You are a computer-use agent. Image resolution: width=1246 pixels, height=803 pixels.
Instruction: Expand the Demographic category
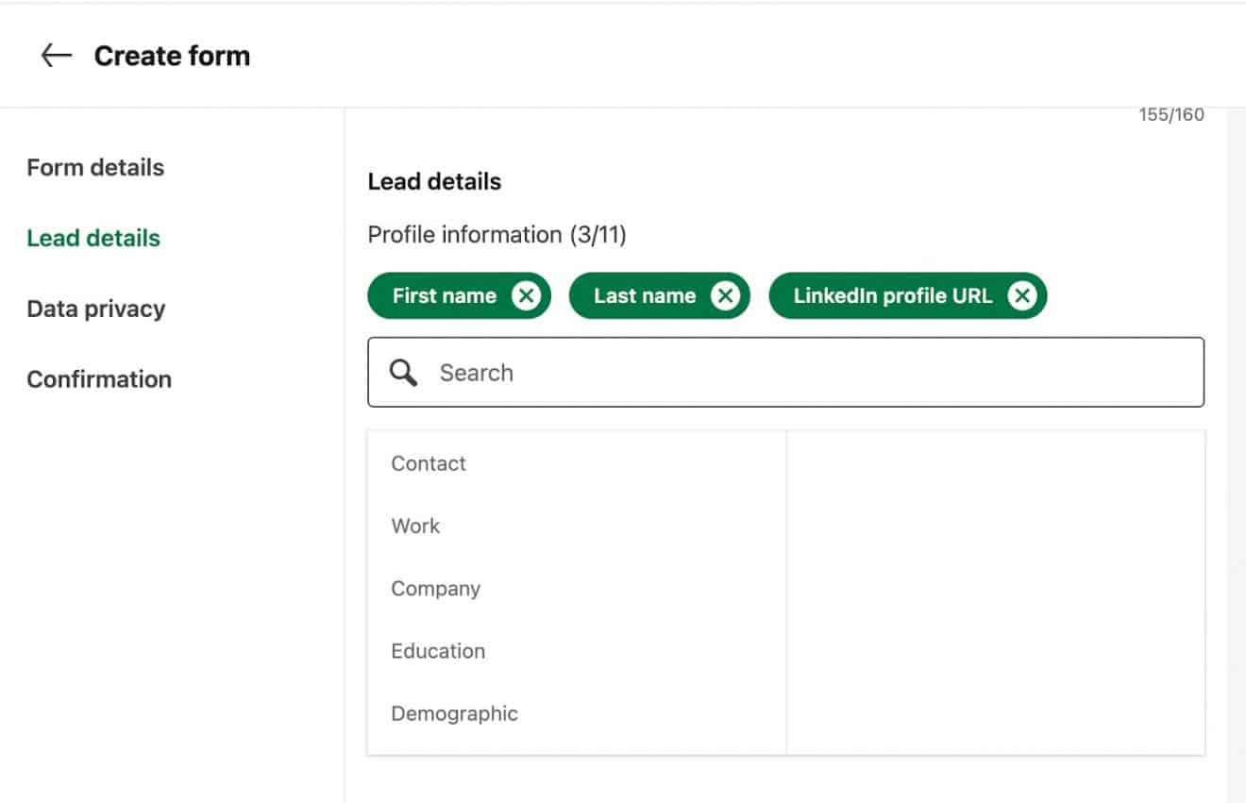coord(454,713)
